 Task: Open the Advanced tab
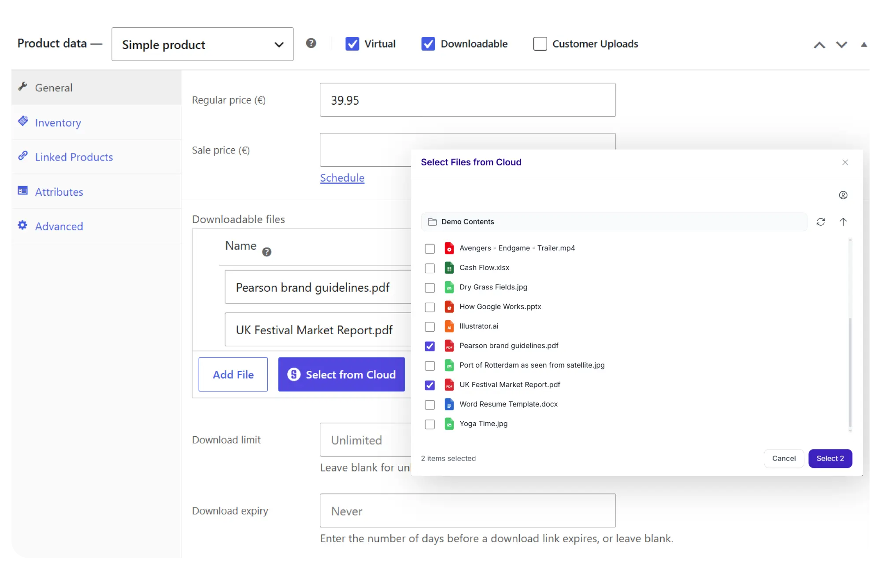point(96,226)
